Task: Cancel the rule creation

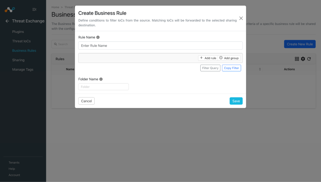Action: (x=87, y=101)
